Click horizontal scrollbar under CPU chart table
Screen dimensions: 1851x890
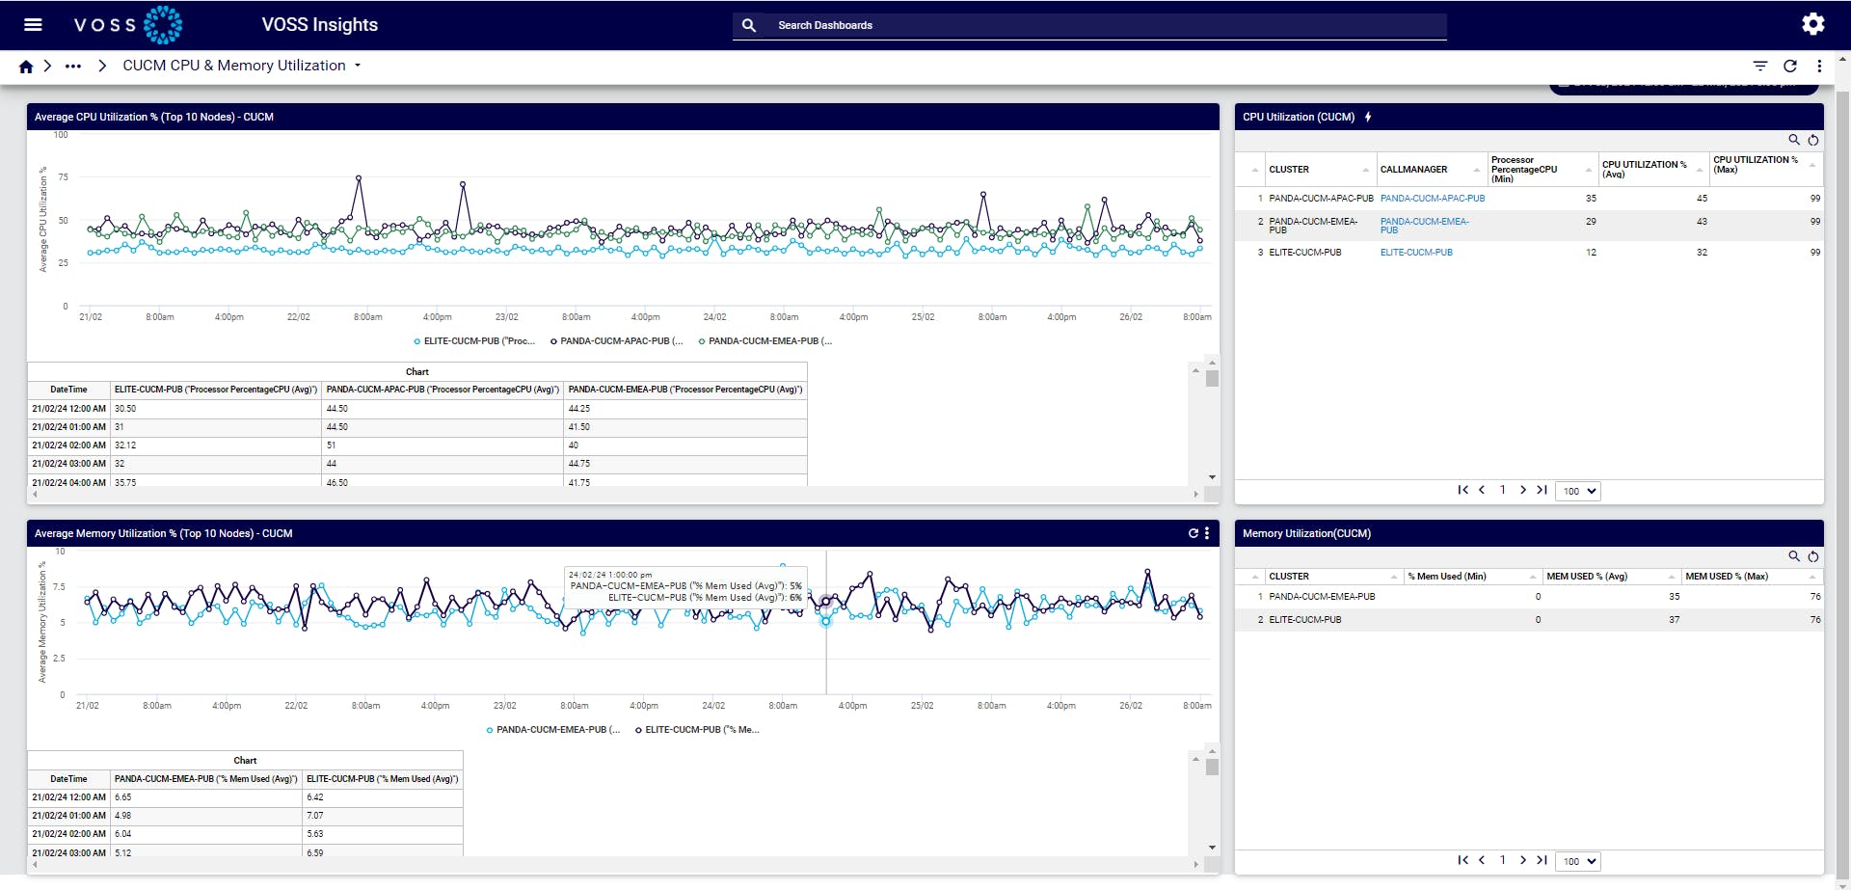pos(615,494)
